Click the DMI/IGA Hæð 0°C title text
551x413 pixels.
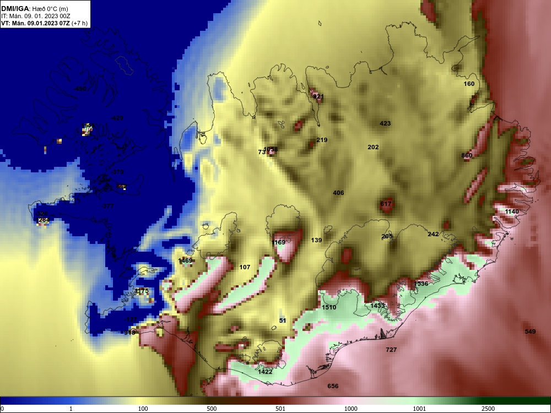[x=35, y=9]
